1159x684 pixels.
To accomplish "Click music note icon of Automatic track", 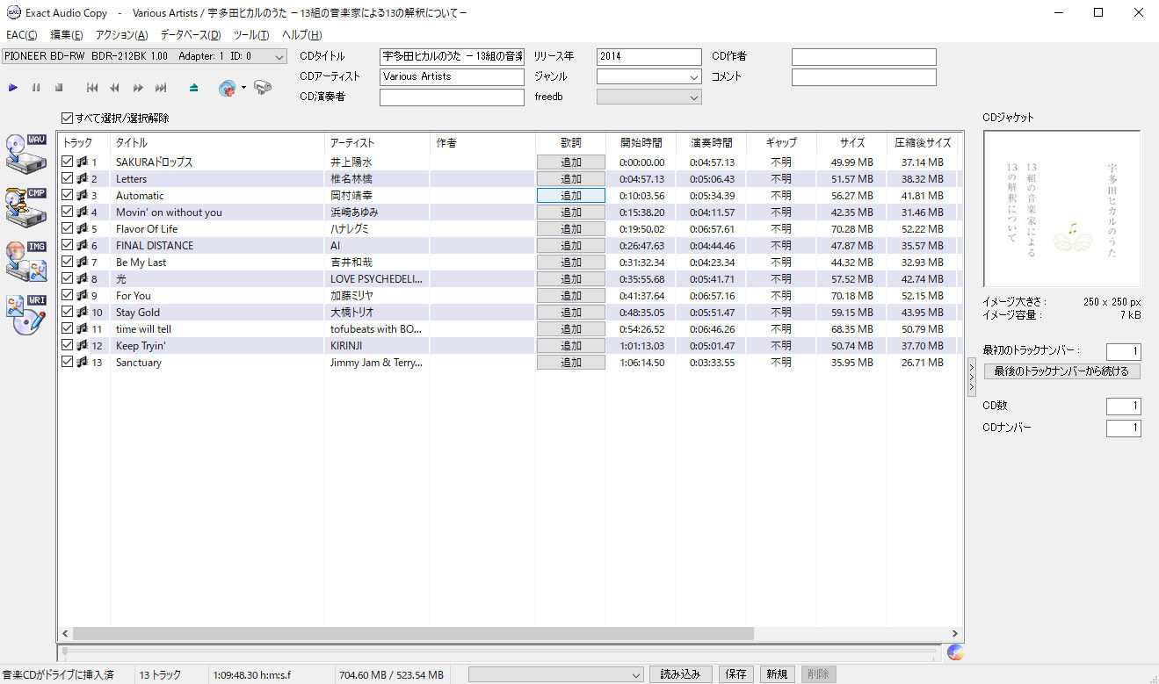I will (82, 195).
